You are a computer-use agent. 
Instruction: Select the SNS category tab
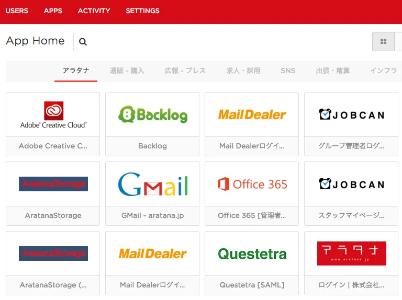coord(288,71)
